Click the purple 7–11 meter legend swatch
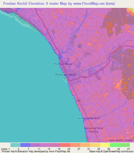 35,145
